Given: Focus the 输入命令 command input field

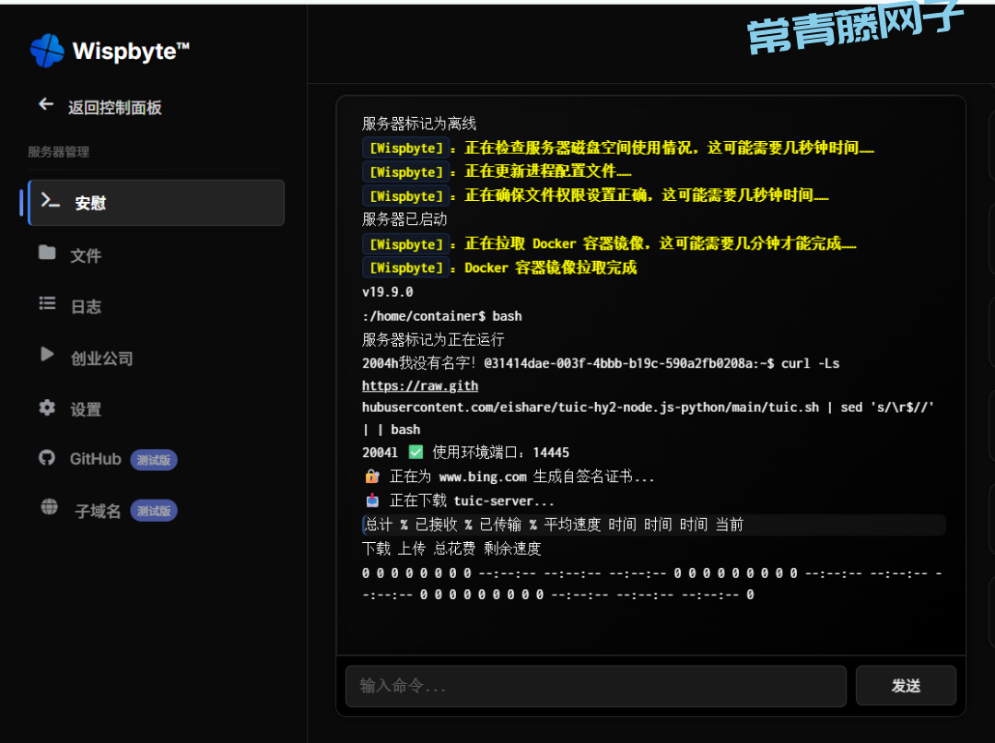Looking at the screenshot, I should [x=595, y=686].
